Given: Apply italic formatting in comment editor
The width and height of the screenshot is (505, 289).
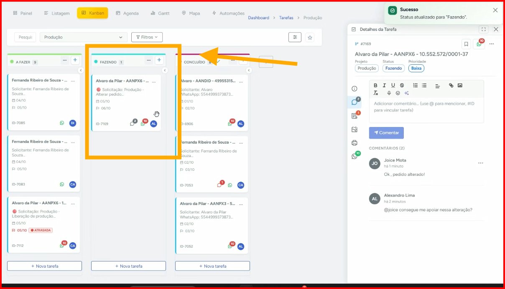Looking at the screenshot, I should click(384, 86).
